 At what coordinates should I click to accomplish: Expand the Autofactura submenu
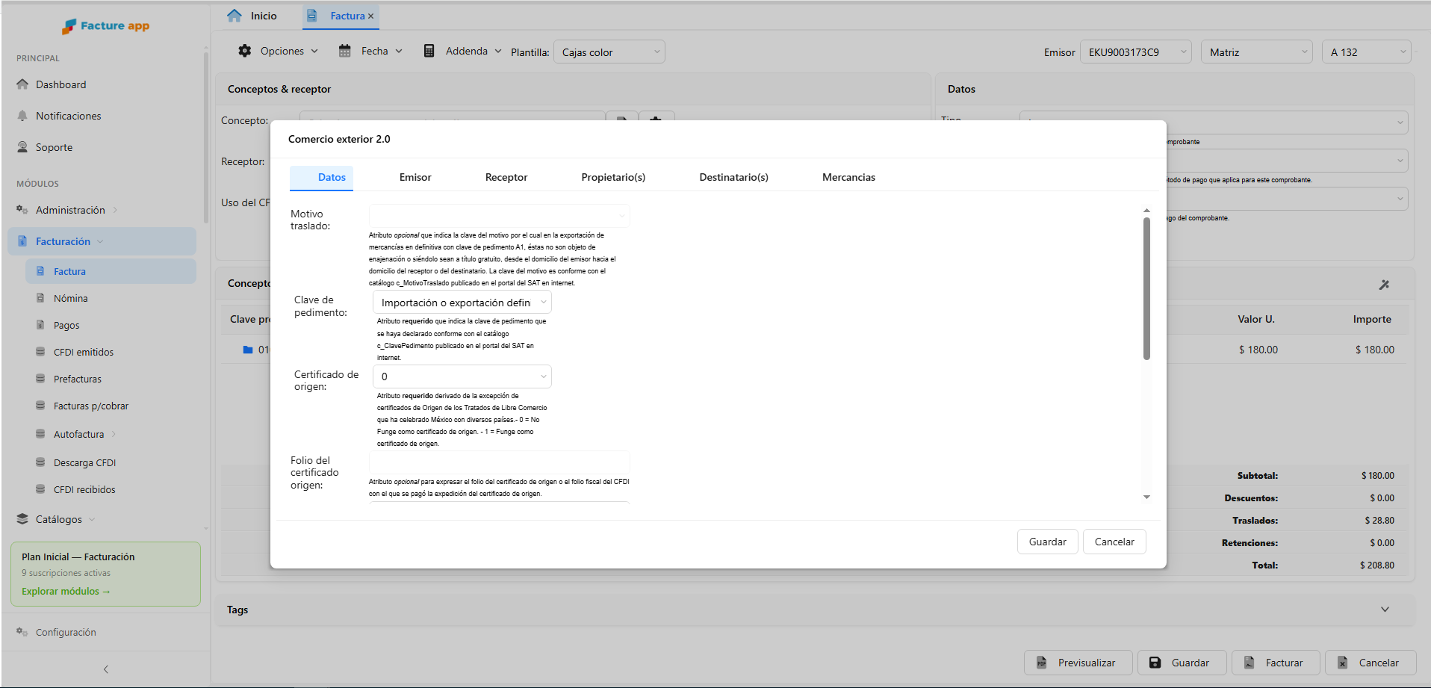pyautogui.click(x=114, y=434)
